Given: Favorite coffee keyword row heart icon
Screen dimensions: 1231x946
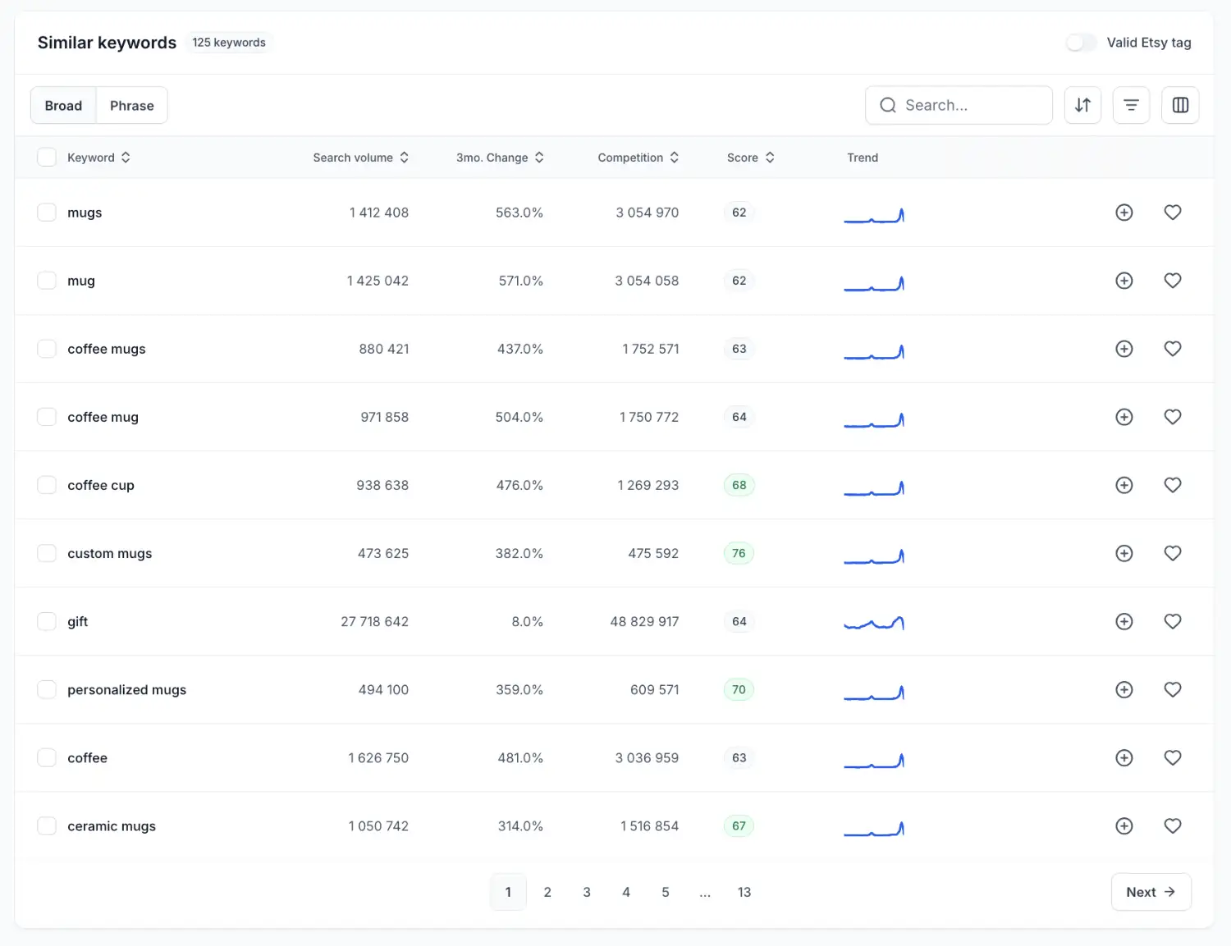Looking at the screenshot, I should pos(1173,757).
